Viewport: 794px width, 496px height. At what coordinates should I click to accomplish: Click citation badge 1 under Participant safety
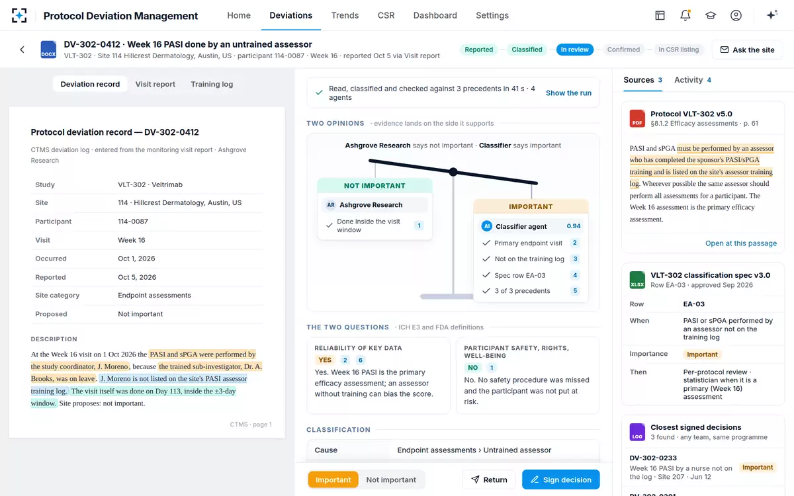491,368
